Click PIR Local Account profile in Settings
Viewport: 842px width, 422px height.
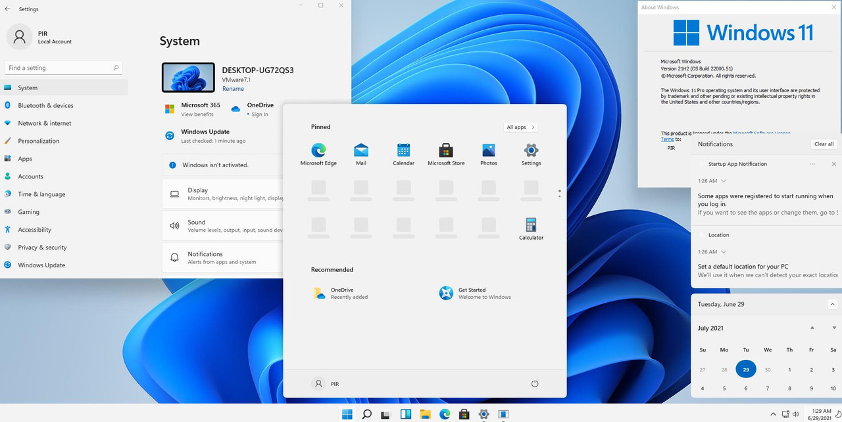[39, 37]
